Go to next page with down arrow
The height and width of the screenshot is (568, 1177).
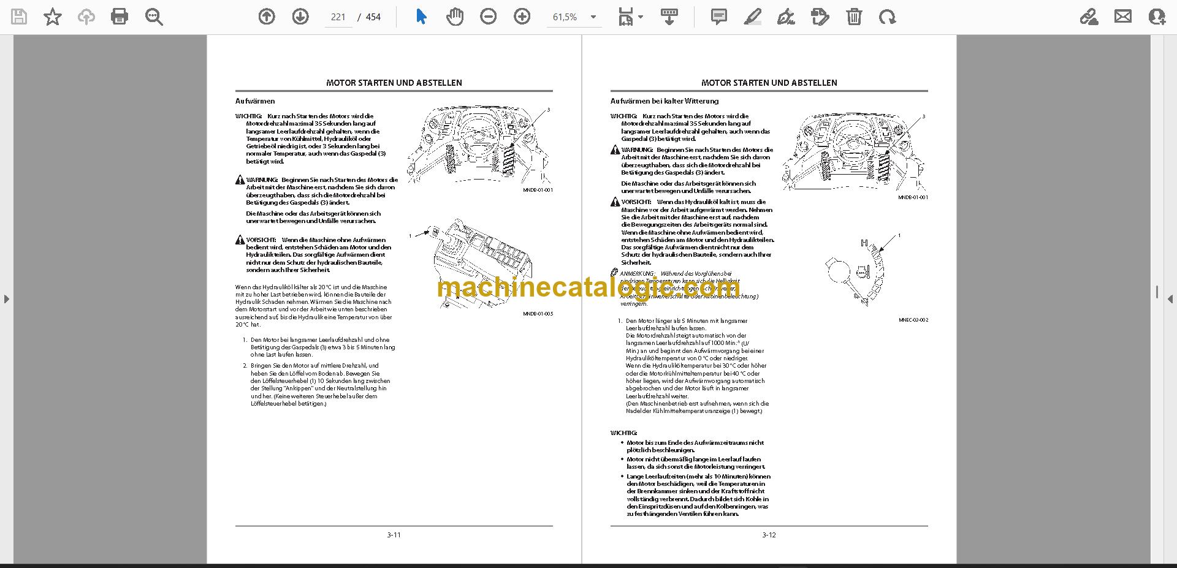300,17
